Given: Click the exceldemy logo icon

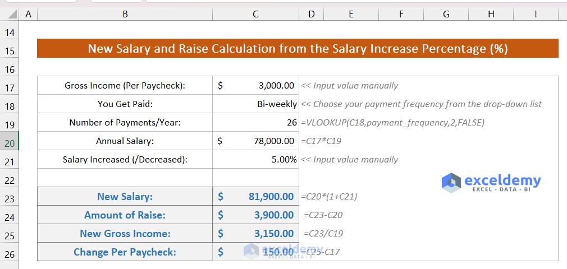Looking at the screenshot, I should (x=451, y=182).
